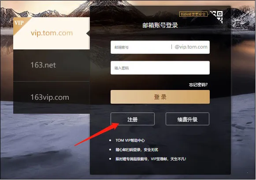Image resolution: width=256 pixels, height=180 pixels.
Task: Click the 注册 register button
Action: (x=133, y=119)
